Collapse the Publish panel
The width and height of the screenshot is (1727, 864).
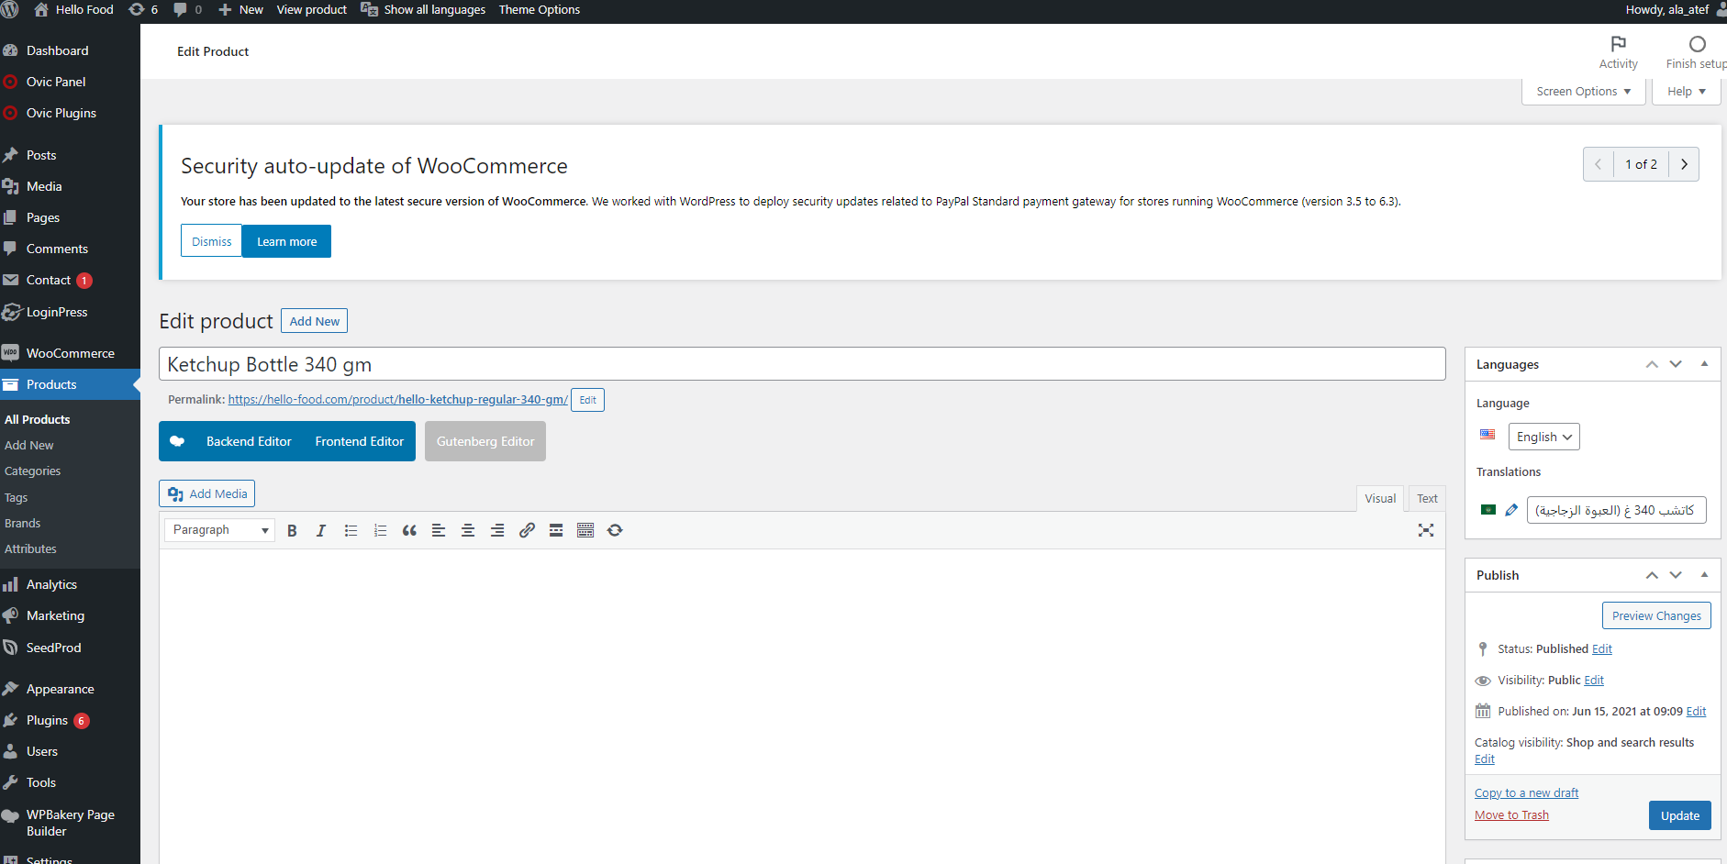1704,575
